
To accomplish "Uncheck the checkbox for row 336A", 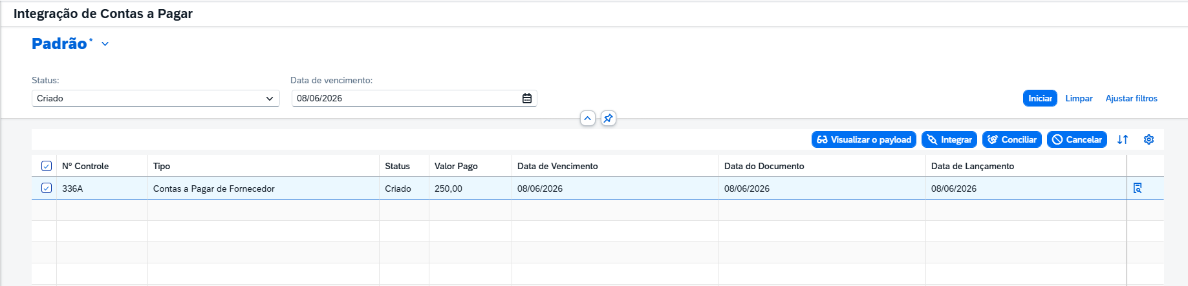I will click(x=47, y=188).
